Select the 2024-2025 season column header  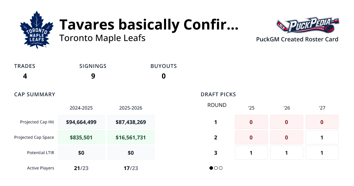tap(81, 108)
